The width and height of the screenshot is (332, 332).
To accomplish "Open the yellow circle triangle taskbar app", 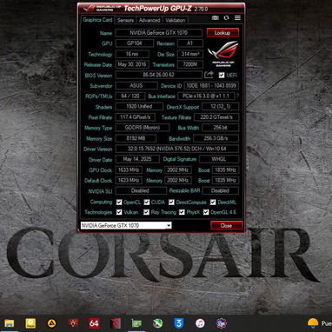I will [52, 323].
